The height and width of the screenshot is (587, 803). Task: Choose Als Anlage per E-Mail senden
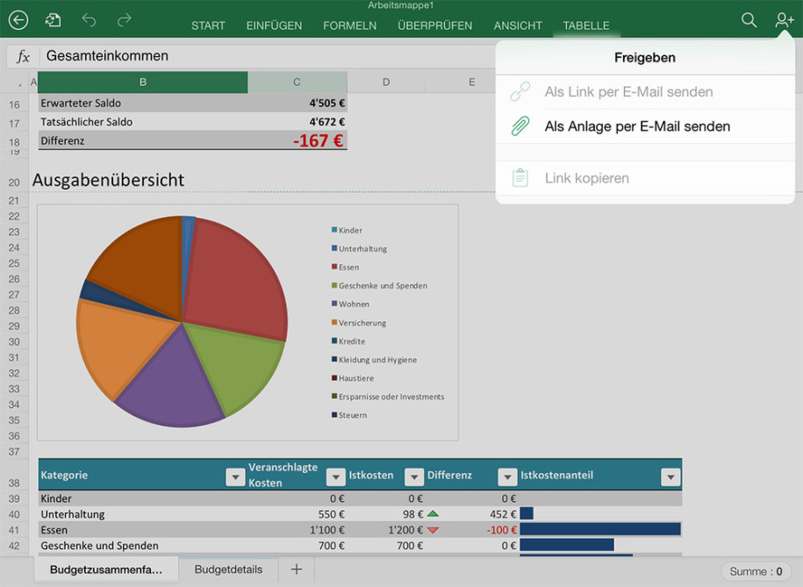click(636, 126)
